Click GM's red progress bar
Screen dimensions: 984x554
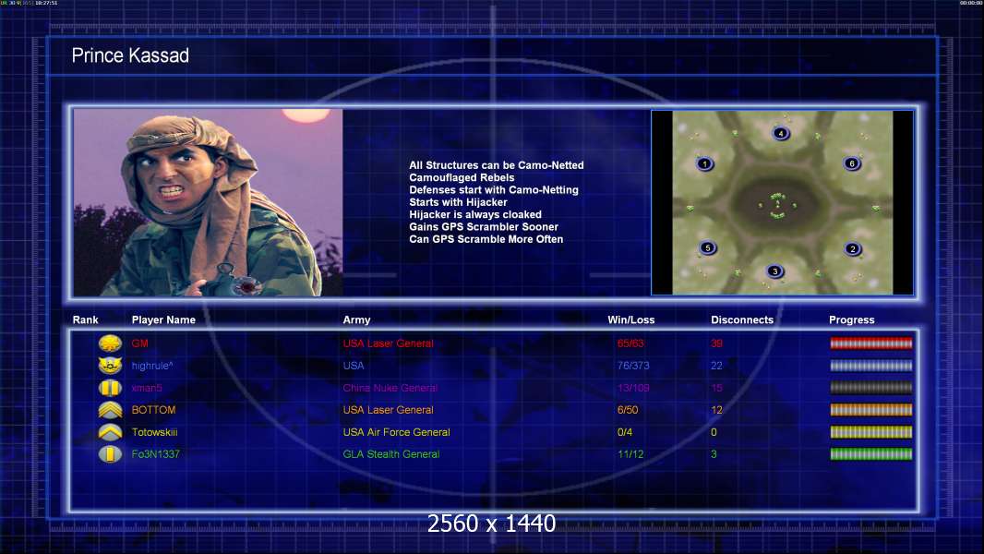point(871,343)
